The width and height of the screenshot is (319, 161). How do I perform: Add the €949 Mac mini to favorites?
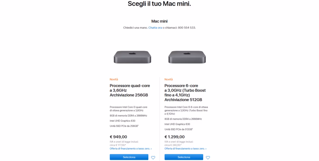[153, 158]
